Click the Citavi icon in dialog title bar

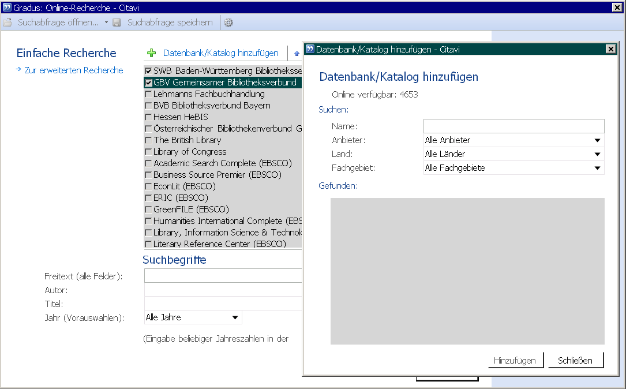pos(310,49)
